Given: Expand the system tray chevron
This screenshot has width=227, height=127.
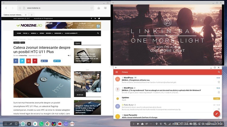Looking at the screenshot, I should pos(133,124).
